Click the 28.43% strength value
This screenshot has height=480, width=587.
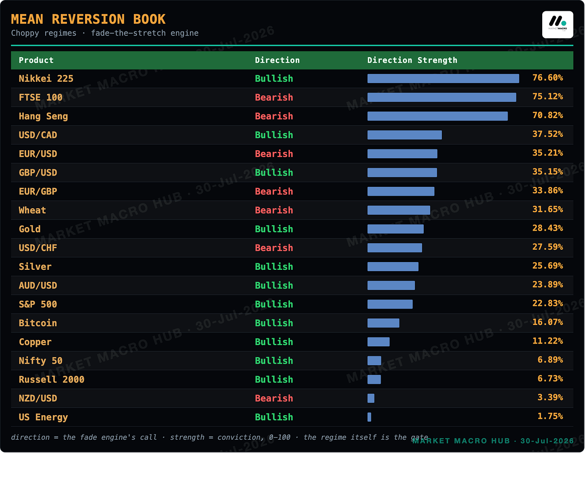point(547,228)
